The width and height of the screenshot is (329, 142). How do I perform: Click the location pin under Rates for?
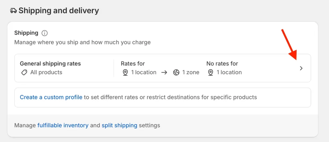(x=125, y=73)
